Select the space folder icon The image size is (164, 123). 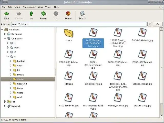pos(68,33)
